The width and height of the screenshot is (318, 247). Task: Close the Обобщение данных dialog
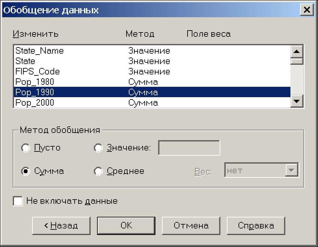307,10
